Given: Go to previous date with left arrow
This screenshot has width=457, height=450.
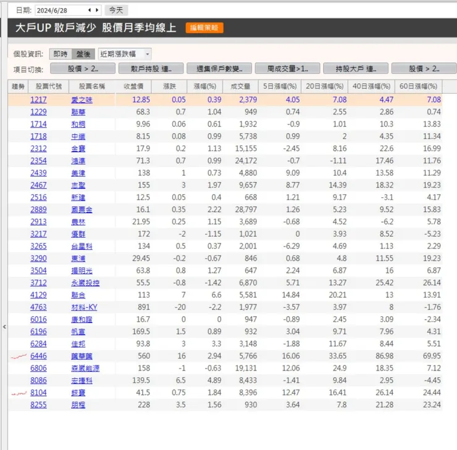Looking at the screenshot, I should (x=90, y=10).
